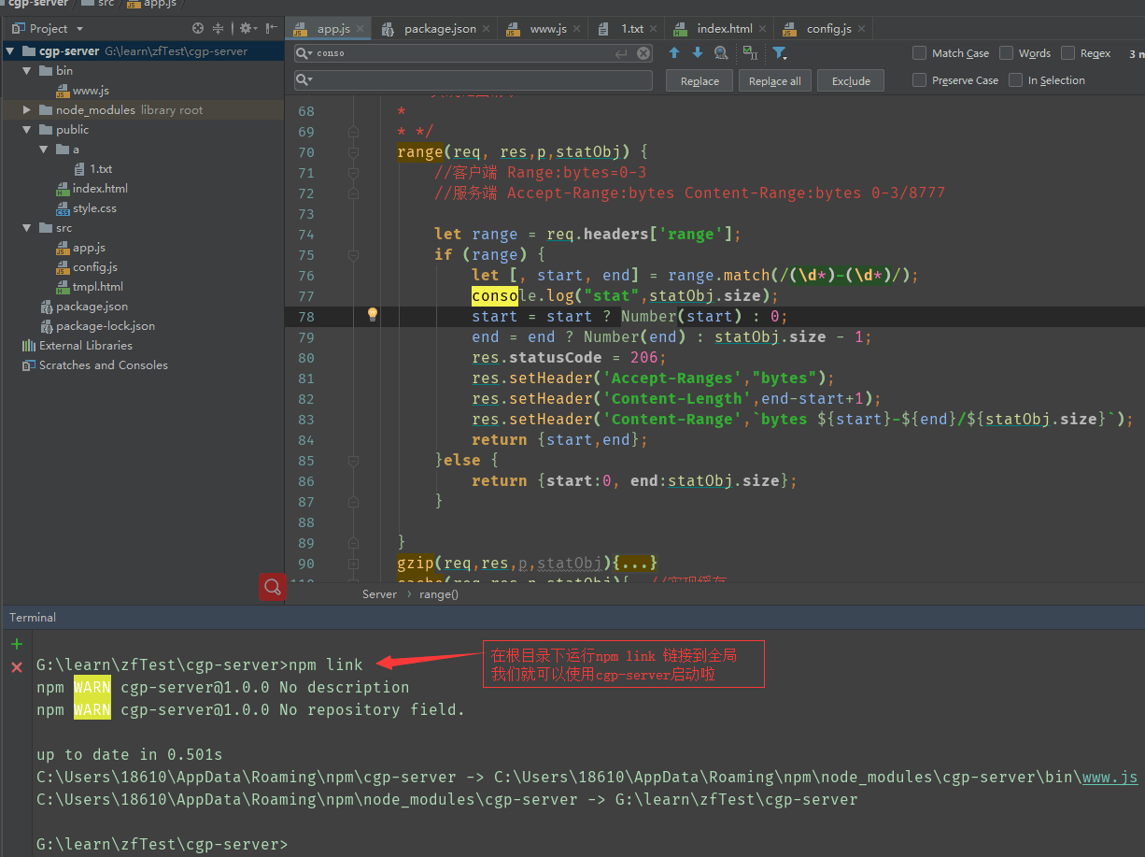The image size is (1145, 857).
Task: Click the Replace all button
Action: pos(774,81)
